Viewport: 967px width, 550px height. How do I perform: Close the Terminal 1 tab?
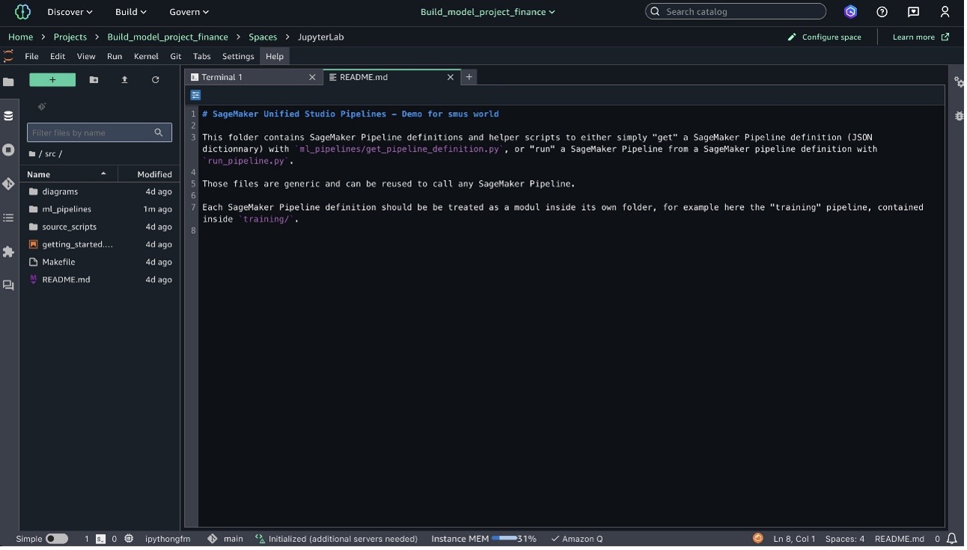coord(312,77)
